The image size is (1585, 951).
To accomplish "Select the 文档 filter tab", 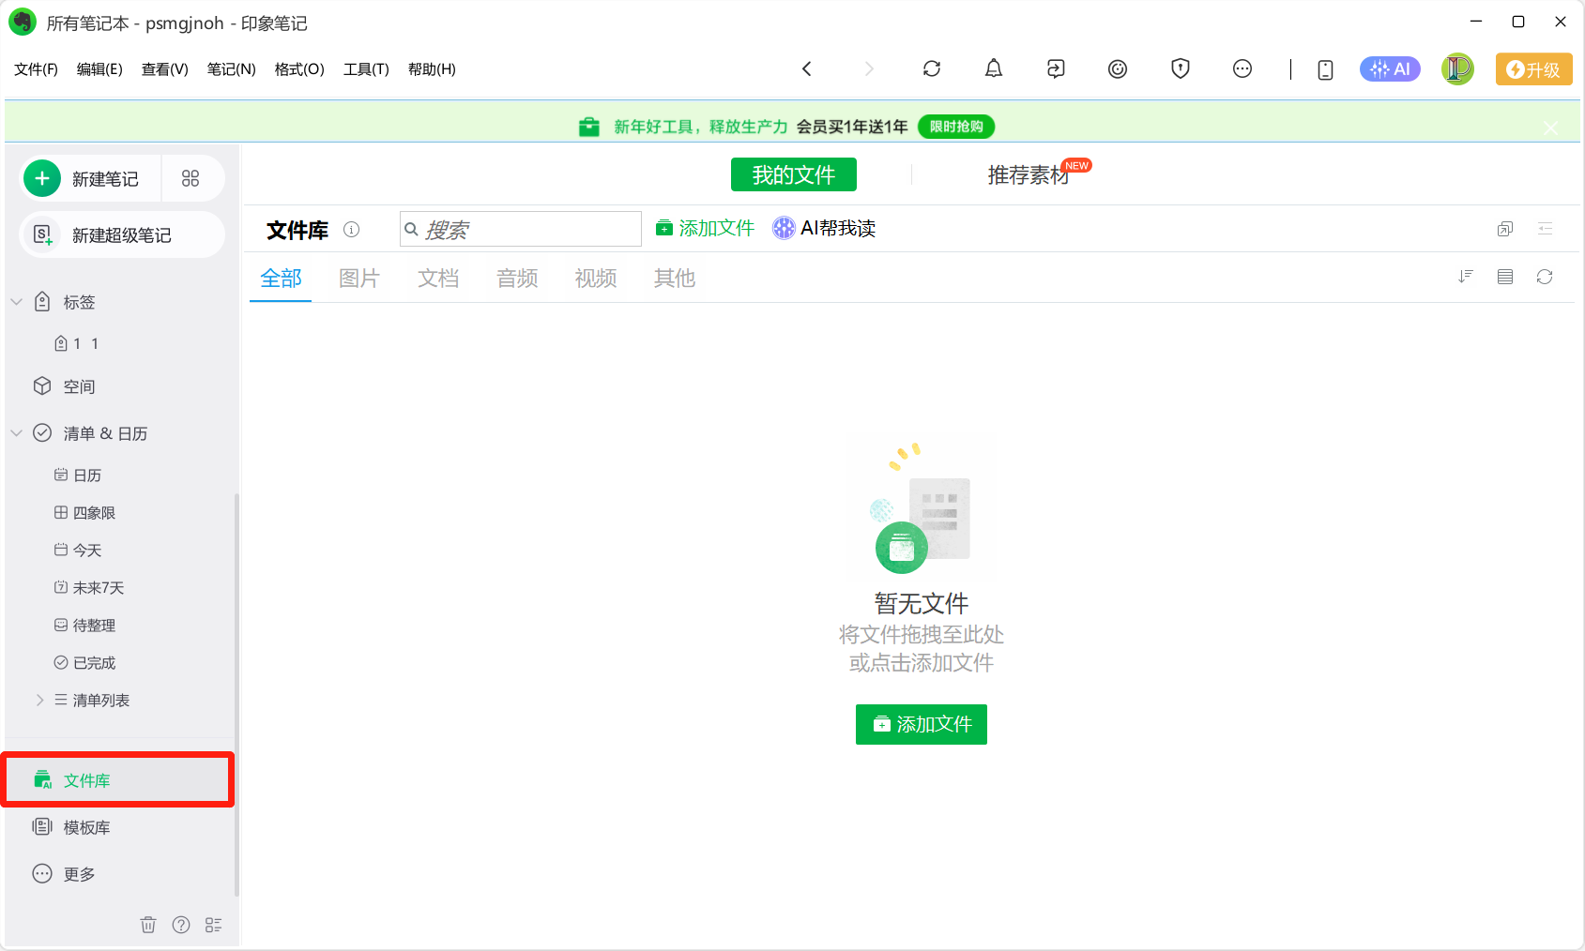I will (x=438, y=279).
